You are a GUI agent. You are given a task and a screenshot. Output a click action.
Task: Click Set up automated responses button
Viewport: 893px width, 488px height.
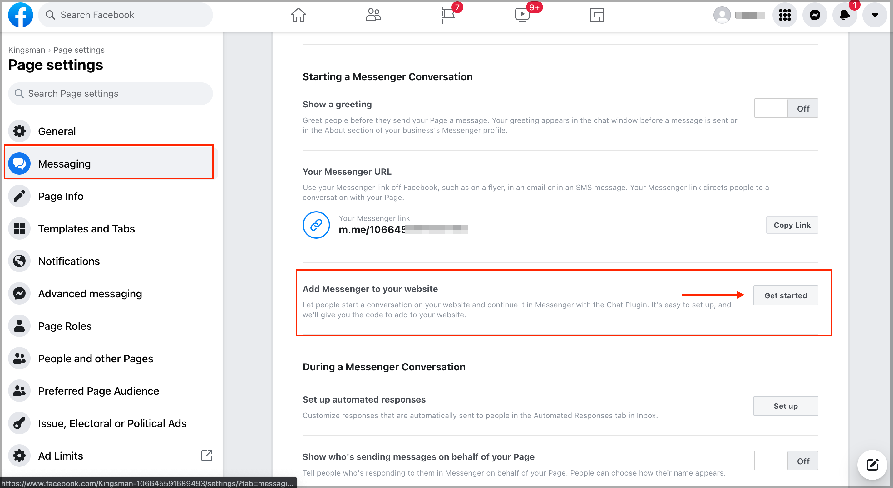coord(786,406)
